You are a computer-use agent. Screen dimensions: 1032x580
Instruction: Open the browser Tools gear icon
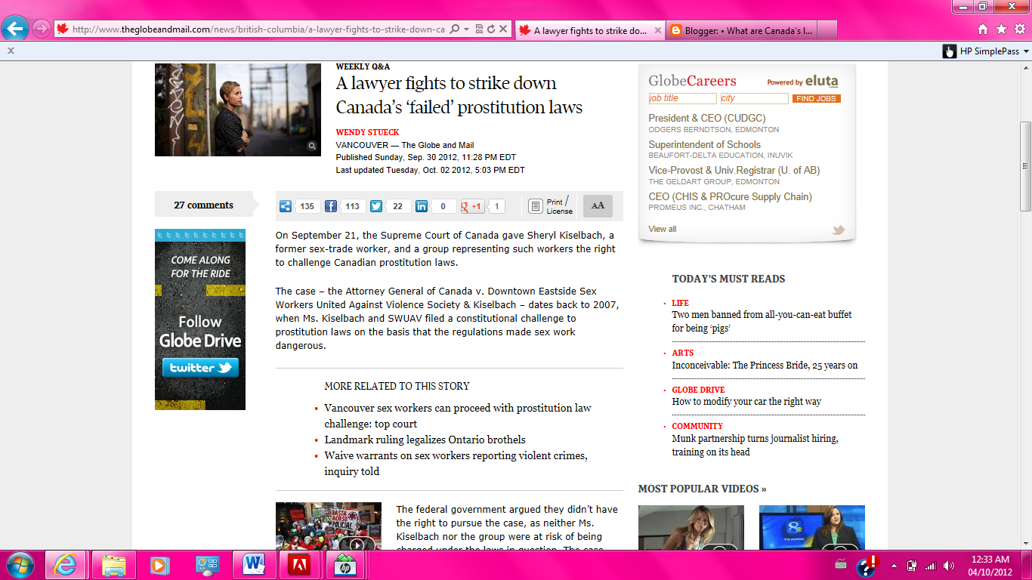click(x=1019, y=29)
